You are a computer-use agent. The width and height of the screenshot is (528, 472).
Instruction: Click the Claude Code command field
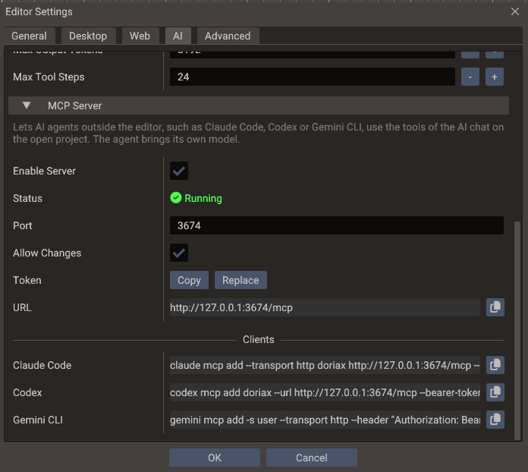pyautogui.click(x=325, y=365)
